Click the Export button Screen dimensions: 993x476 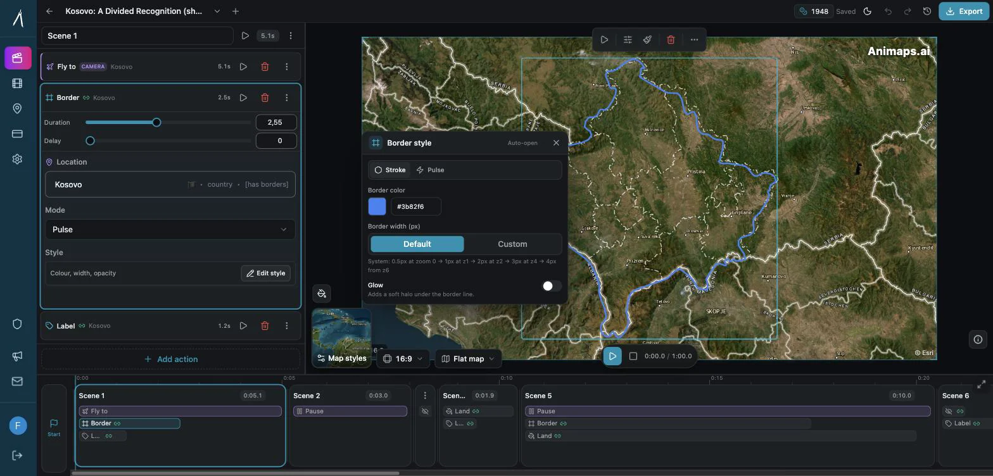(964, 11)
